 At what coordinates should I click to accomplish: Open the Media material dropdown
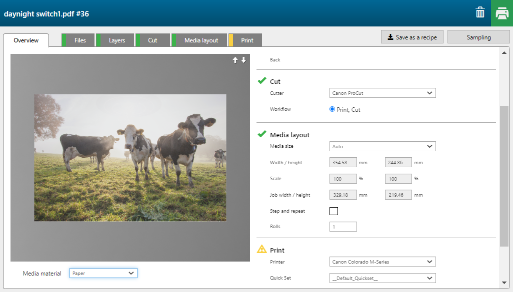coord(103,273)
